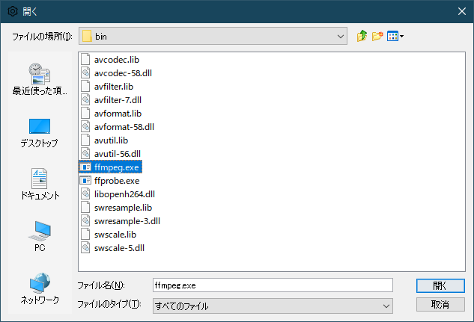Click file icon of avutil.lib
Image resolution: width=474 pixels, height=322 pixels.
pyautogui.click(x=85, y=140)
